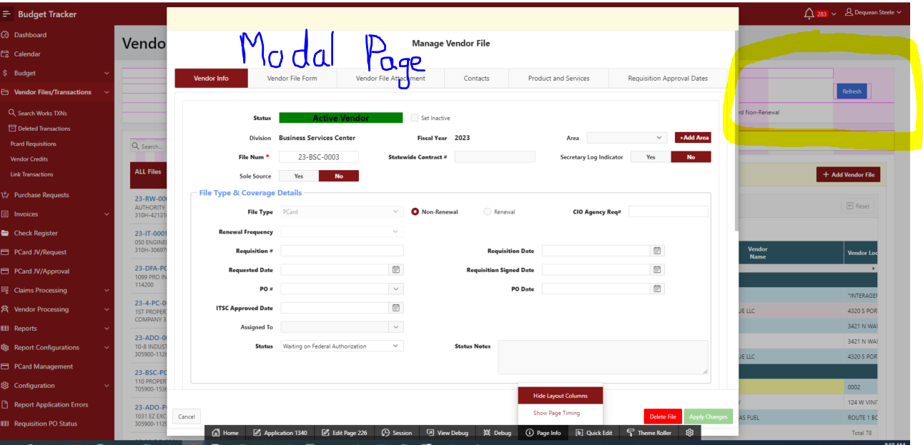Expand the Area dropdown
Screen dimensions: 923x445
(627, 138)
